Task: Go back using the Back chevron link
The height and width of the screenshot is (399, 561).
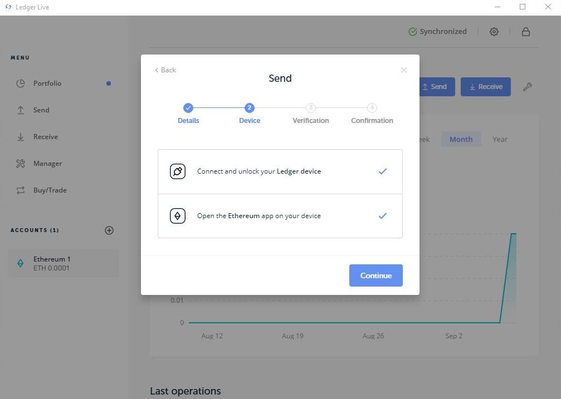Action: click(x=165, y=70)
